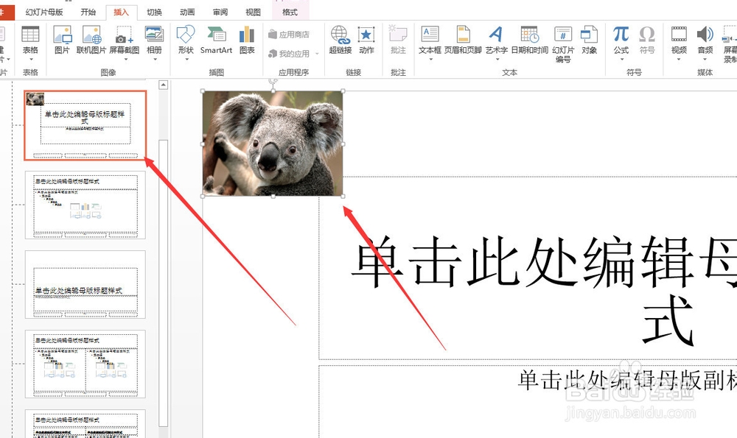Click the 单击此处编辑母版副标题 subtitle placeholder

coord(627,379)
